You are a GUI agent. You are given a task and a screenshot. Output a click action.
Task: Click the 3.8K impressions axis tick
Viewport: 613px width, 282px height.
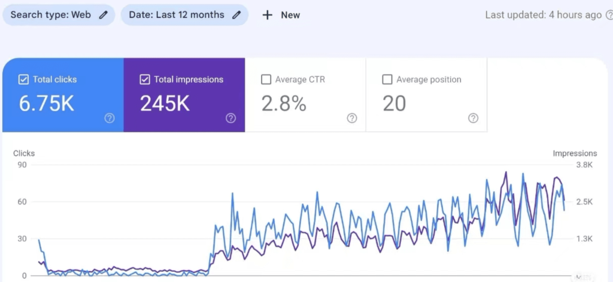click(x=584, y=165)
